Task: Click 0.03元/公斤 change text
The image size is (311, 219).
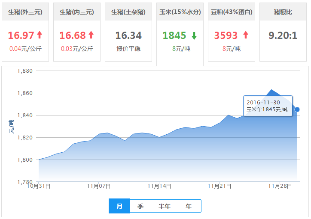Action: pyautogui.click(x=77, y=49)
